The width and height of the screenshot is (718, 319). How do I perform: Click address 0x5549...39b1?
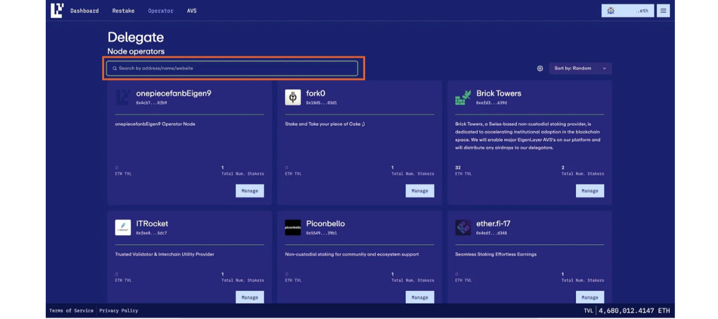(x=322, y=233)
